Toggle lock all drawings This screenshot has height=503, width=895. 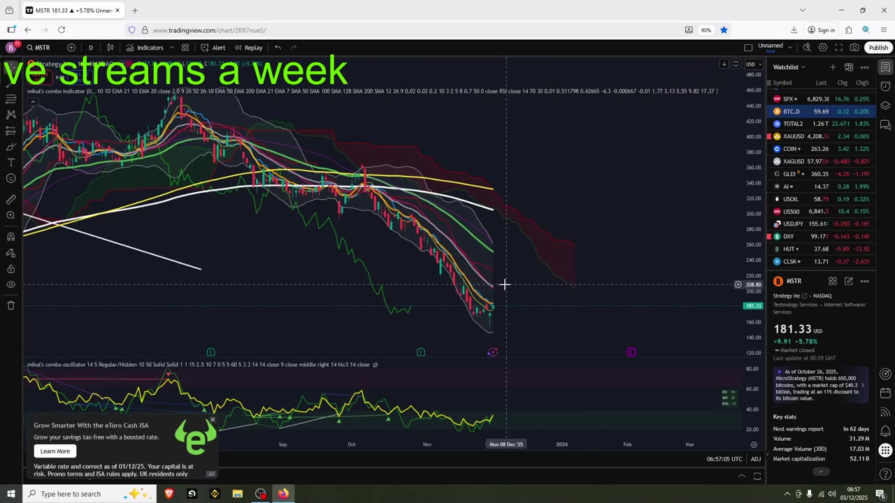(10, 269)
